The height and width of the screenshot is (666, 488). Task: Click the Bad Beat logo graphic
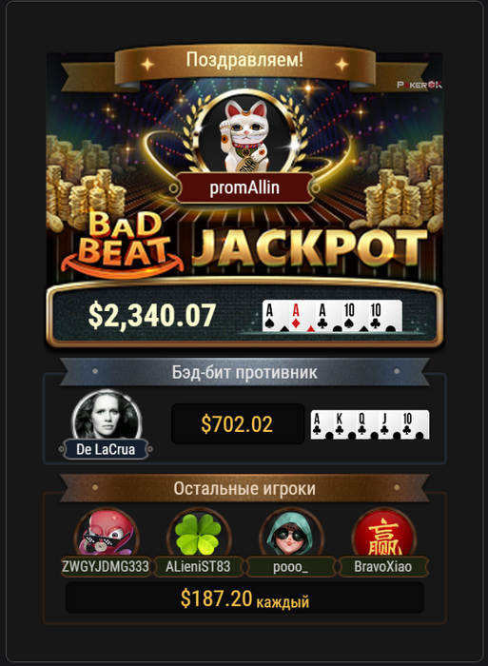pos(123,243)
